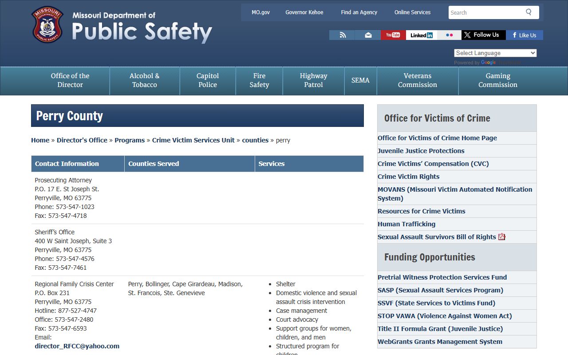Viewport: 568px width, 355px height.
Task: Open STOP VAWA link
Action: tap(445, 316)
